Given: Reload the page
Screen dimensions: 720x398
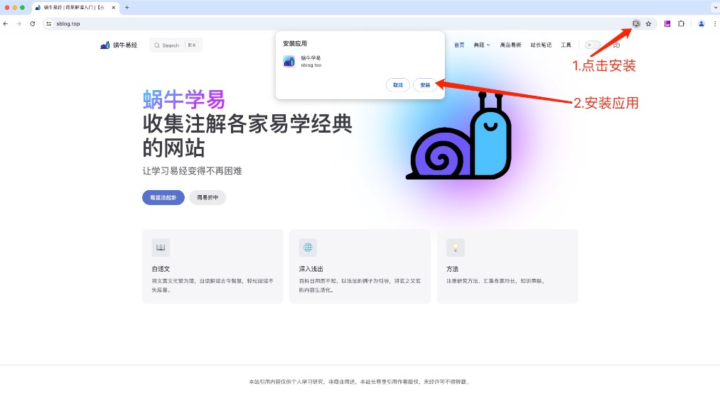Looking at the screenshot, I should [33, 24].
